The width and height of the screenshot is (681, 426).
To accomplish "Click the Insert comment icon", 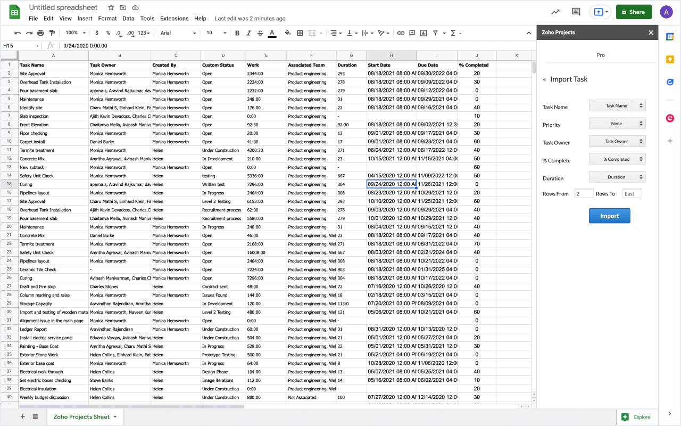I will pyautogui.click(x=412, y=33).
